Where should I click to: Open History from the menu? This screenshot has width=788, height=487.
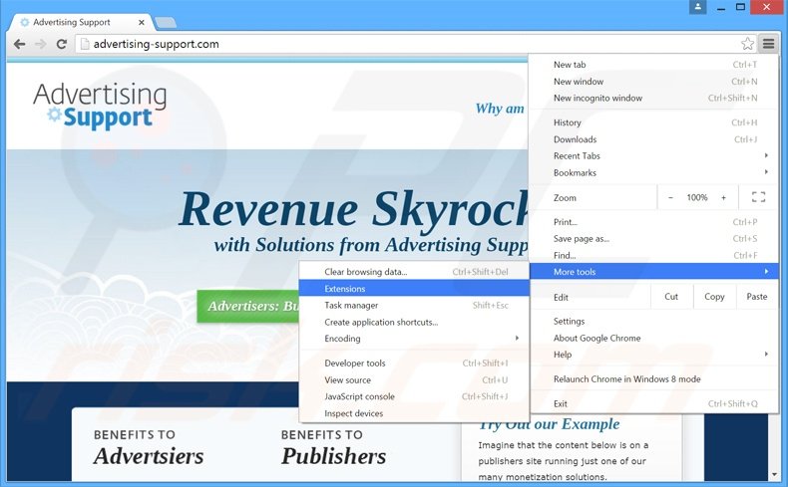click(654, 122)
